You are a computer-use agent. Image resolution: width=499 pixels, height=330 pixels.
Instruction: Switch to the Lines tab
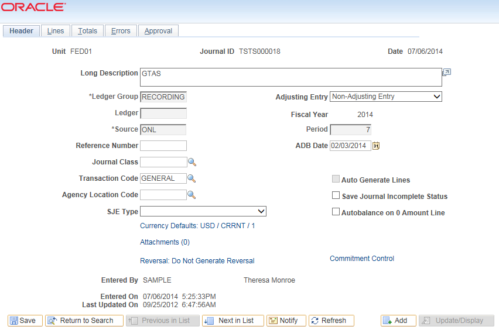coord(56,31)
